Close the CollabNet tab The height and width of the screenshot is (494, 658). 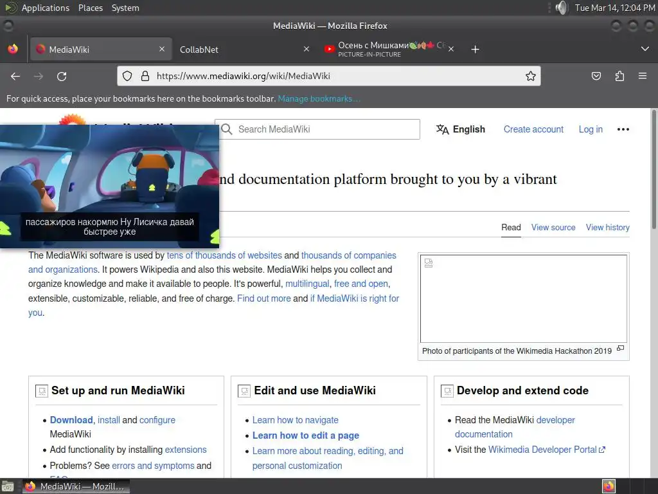pyautogui.click(x=307, y=49)
